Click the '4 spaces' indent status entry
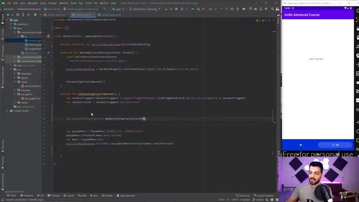Image resolution: width=359 pixels, height=202 pixels. (x=245, y=200)
